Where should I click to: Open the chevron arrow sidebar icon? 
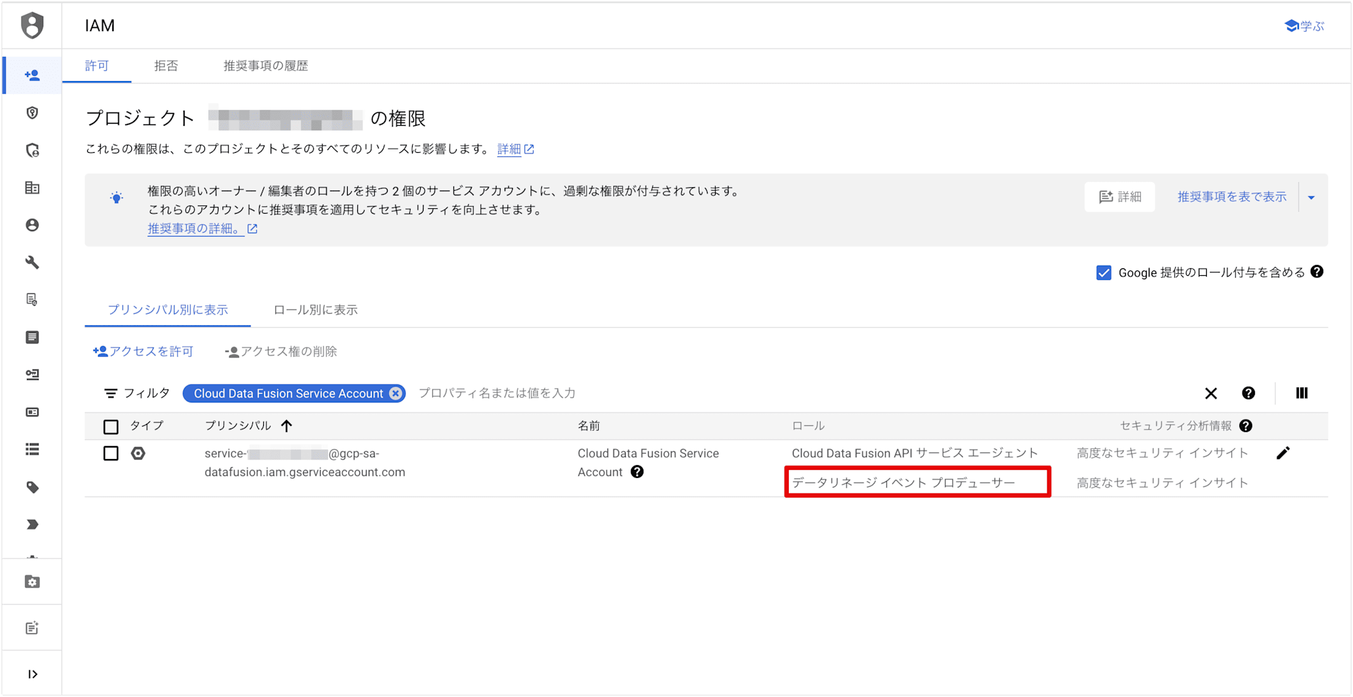32,525
